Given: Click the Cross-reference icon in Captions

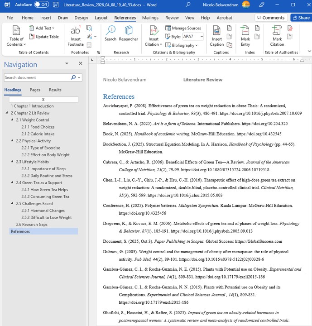Looking at the screenshot, I should pos(230,45).
